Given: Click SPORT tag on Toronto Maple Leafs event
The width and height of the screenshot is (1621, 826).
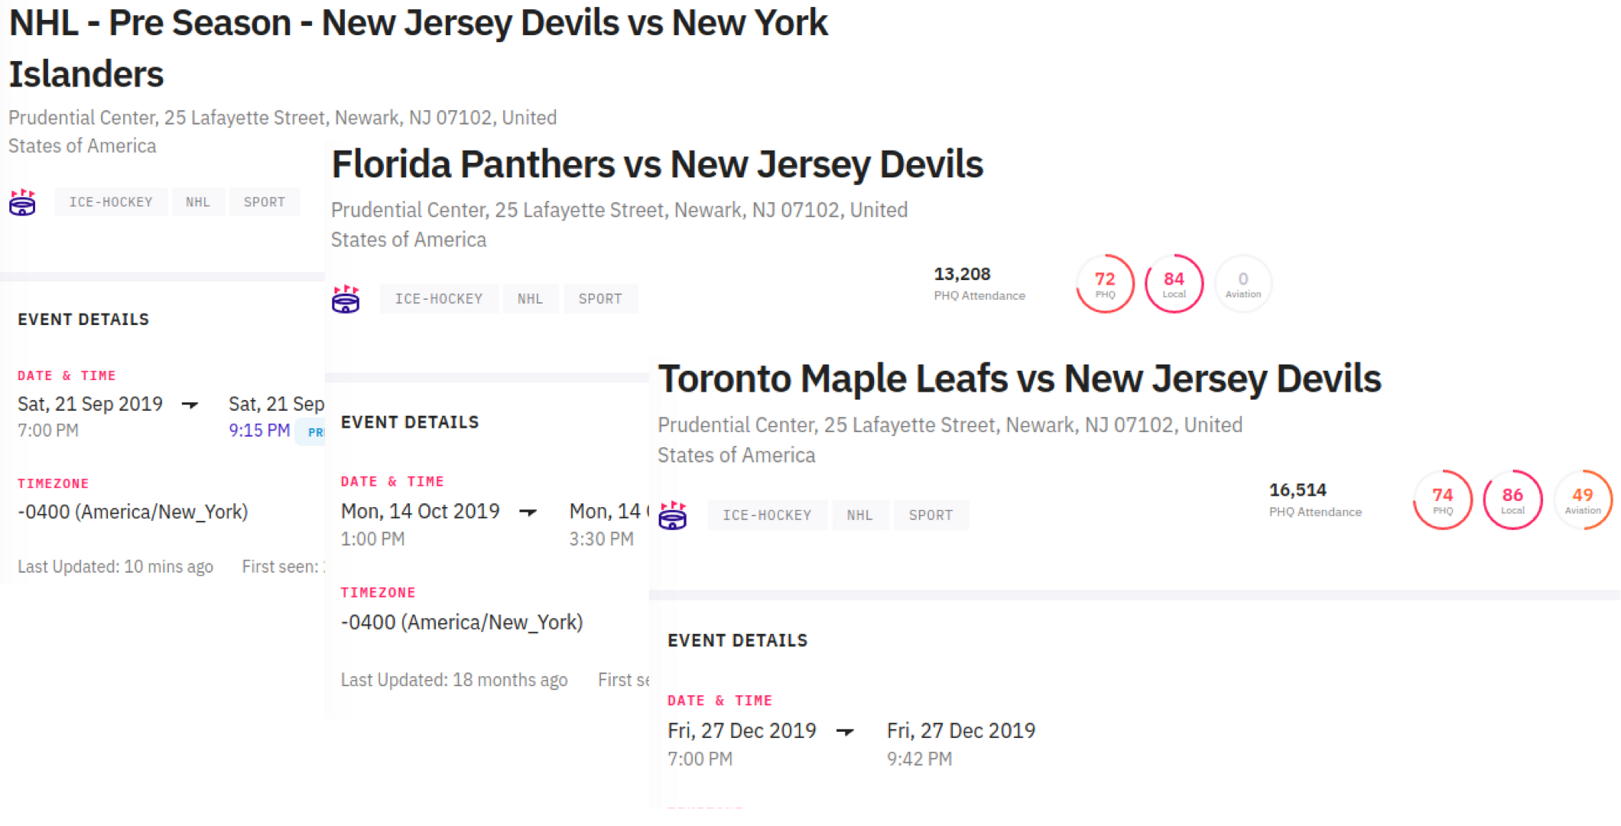Looking at the screenshot, I should pos(931,515).
